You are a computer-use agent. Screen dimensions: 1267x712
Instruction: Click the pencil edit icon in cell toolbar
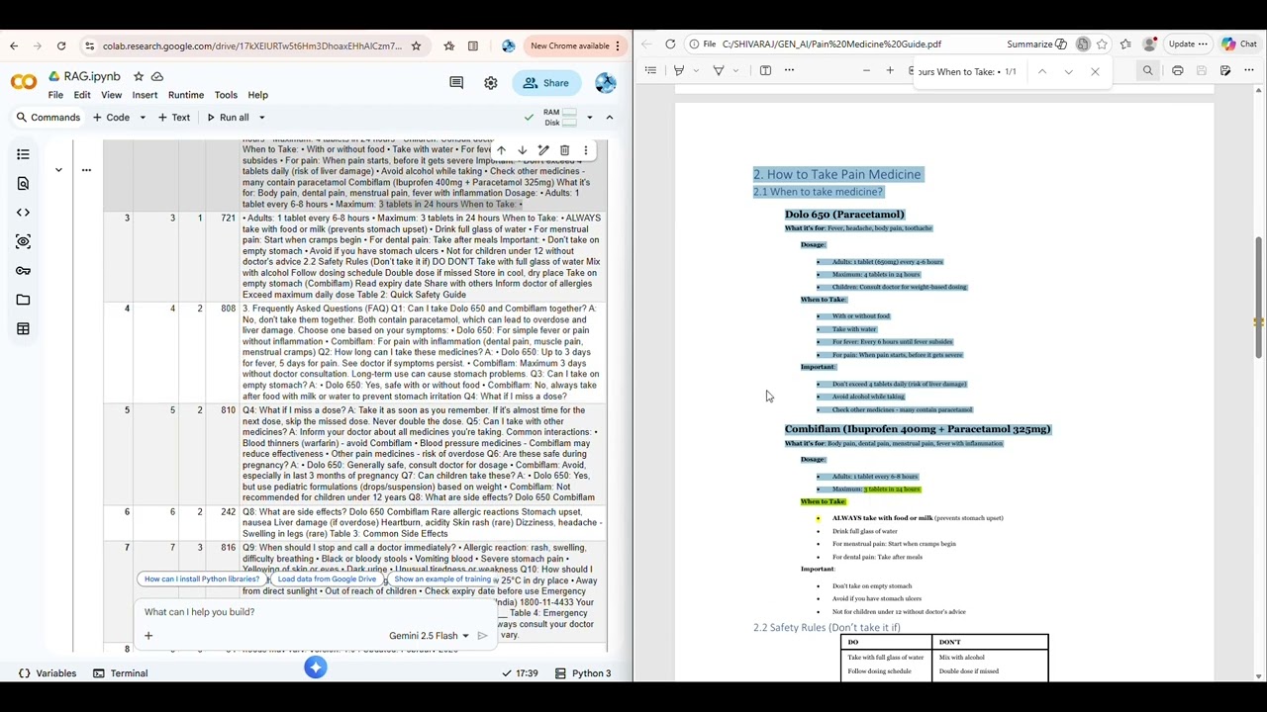pyautogui.click(x=543, y=150)
